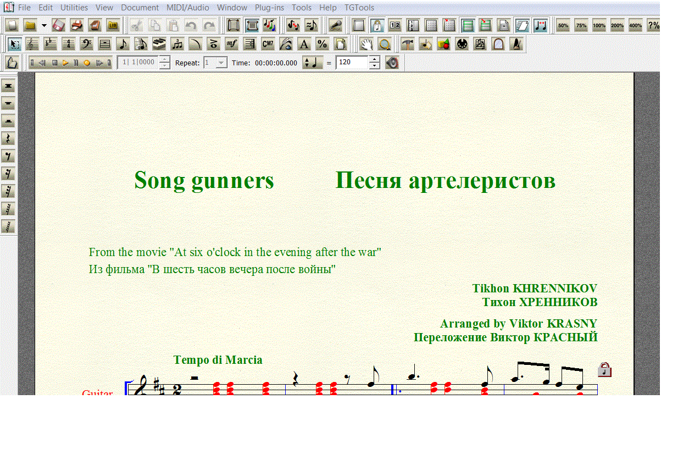Open the custom zoom ?% button

click(x=653, y=25)
